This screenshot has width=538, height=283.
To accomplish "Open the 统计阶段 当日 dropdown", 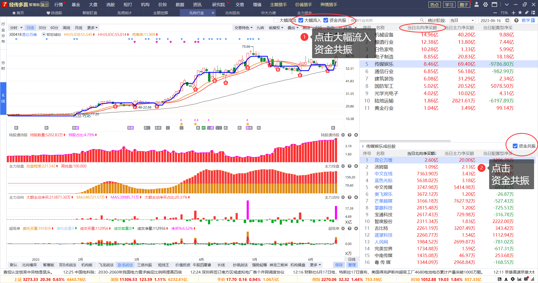I will (x=462, y=20).
